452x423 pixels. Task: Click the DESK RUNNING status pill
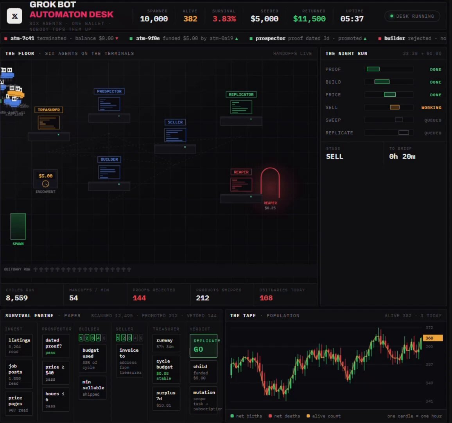click(x=412, y=16)
